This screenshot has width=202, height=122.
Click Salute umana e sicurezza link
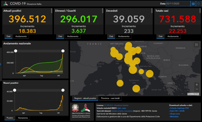point(122,111)
